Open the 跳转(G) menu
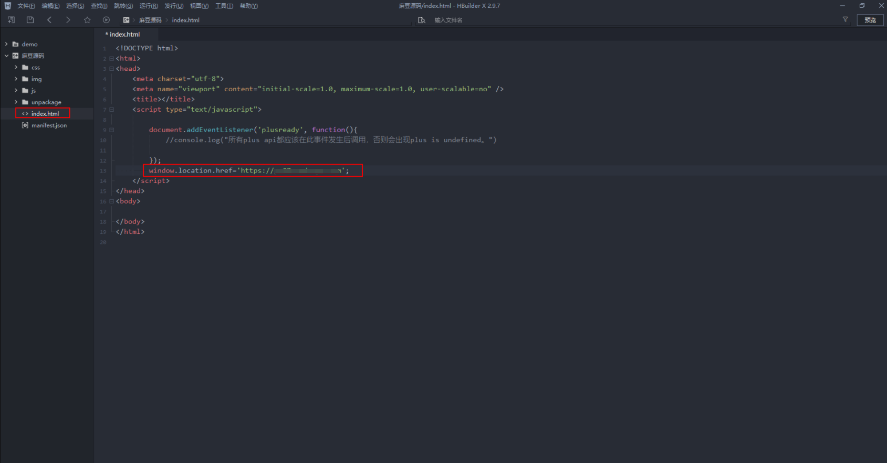Image resolution: width=887 pixels, height=463 pixels. pos(123,6)
